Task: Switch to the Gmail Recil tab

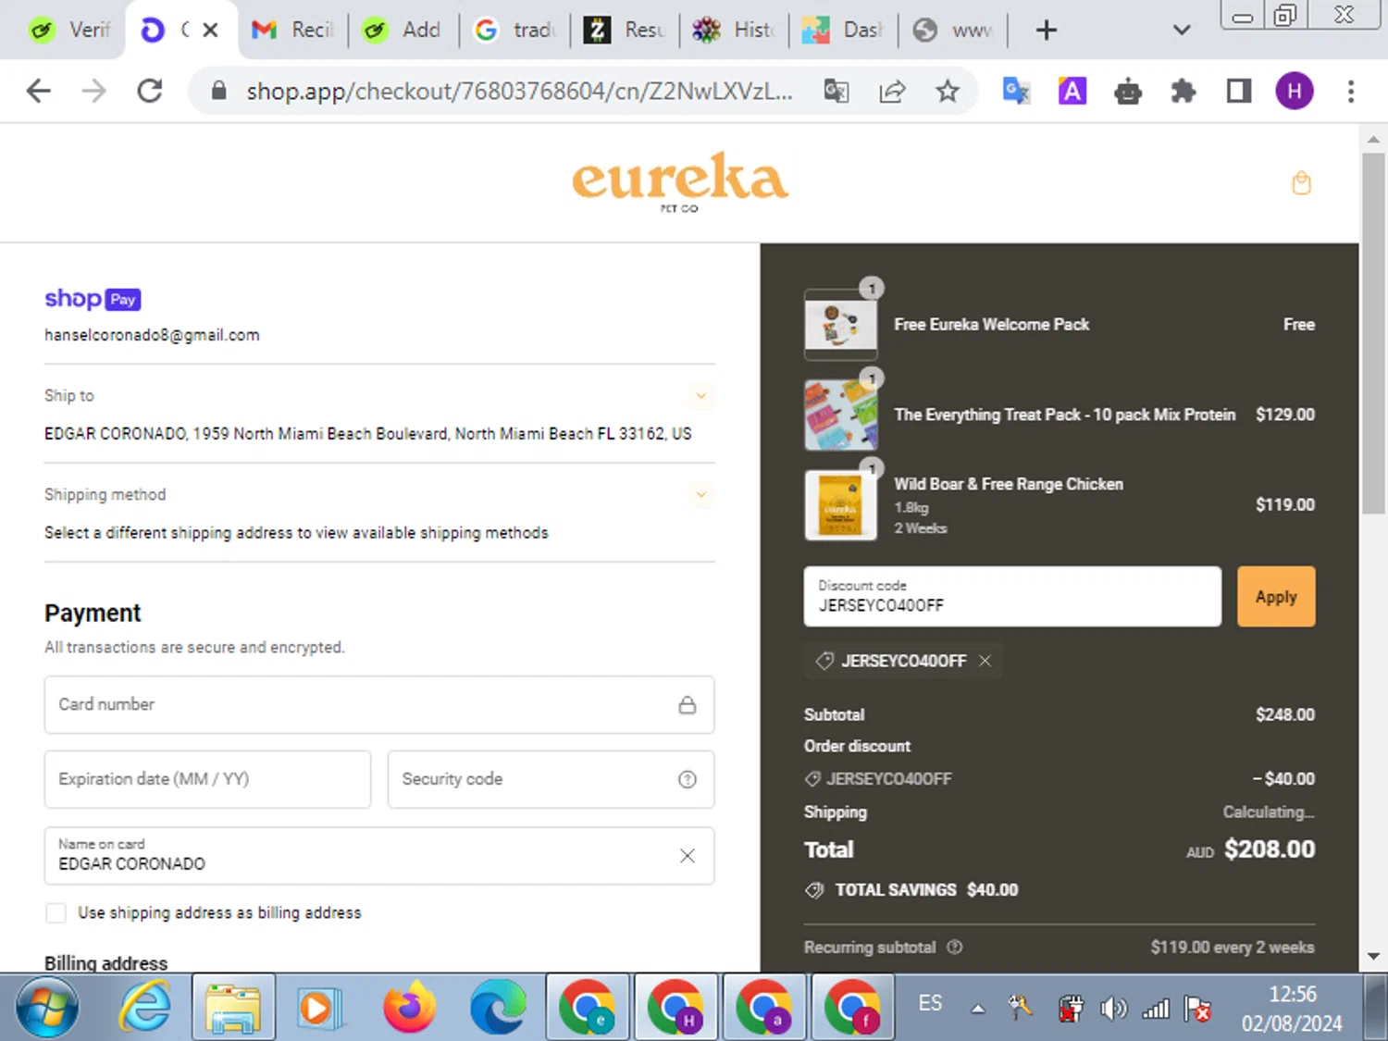Action: 291,31
